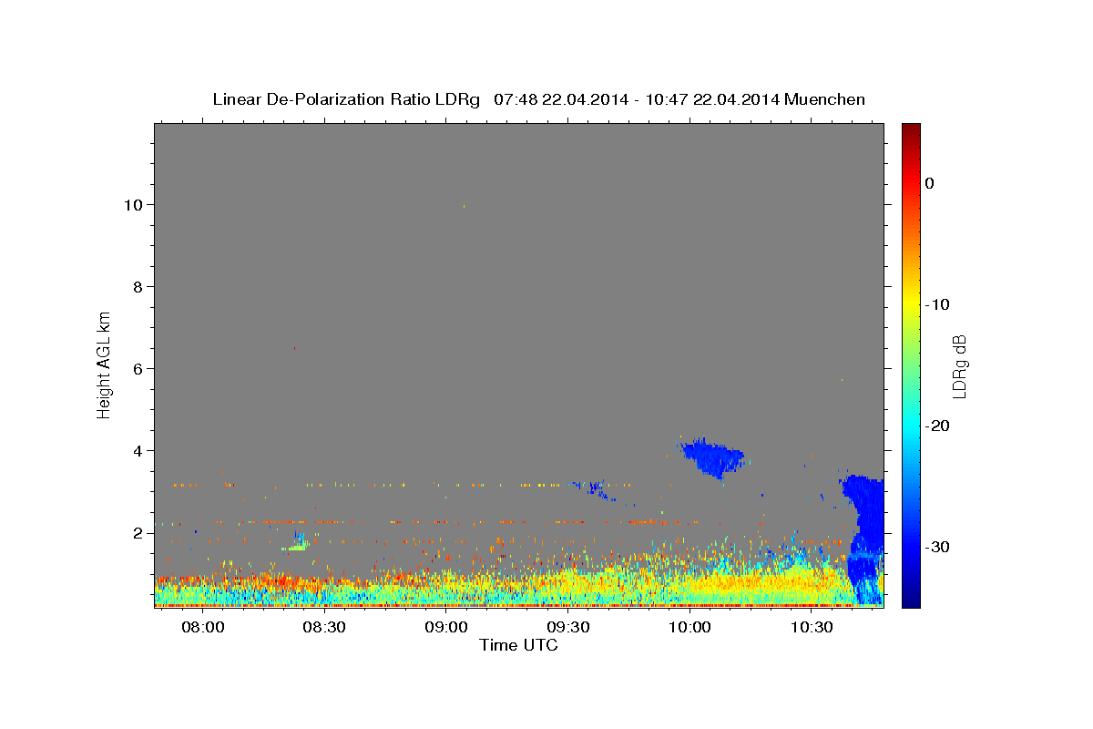Click the small blue patch near 09:35 at 3 km
The width and height of the screenshot is (1093, 729).
(x=597, y=489)
